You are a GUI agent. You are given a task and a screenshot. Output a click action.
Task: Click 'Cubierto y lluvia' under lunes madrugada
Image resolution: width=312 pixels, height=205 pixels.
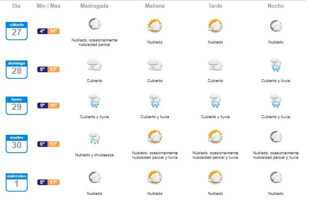[x=94, y=117]
